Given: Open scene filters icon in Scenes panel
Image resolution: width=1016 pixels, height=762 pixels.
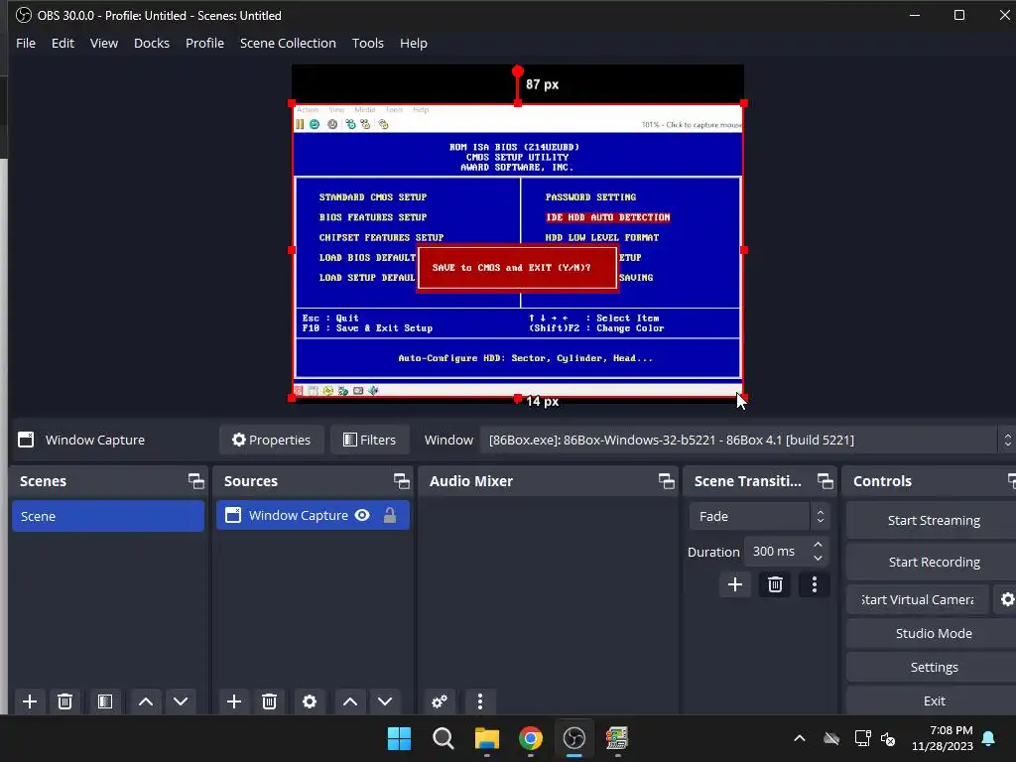Looking at the screenshot, I should coord(105,701).
